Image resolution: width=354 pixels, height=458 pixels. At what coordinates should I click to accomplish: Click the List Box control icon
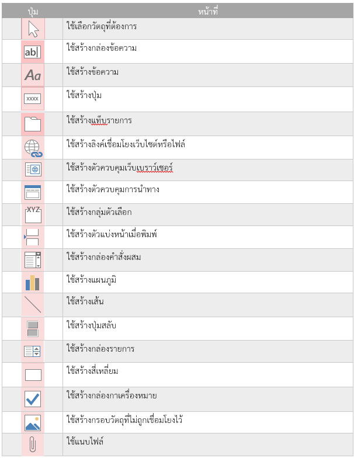pyautogui.click(x=33, y=351)
